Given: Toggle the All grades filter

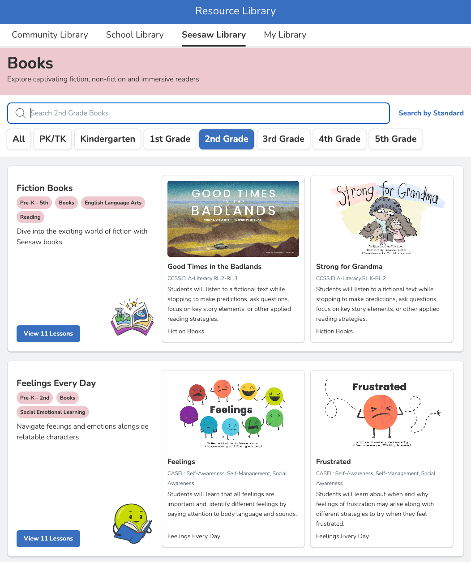Looking at the screenshot, I should click(18, 139).
